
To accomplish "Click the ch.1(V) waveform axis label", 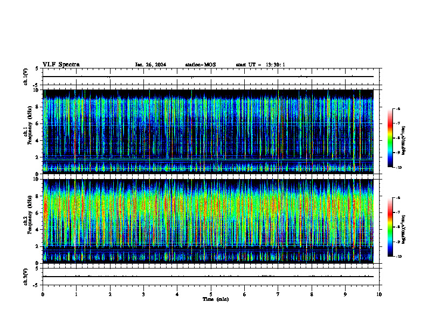I will 26,77.
